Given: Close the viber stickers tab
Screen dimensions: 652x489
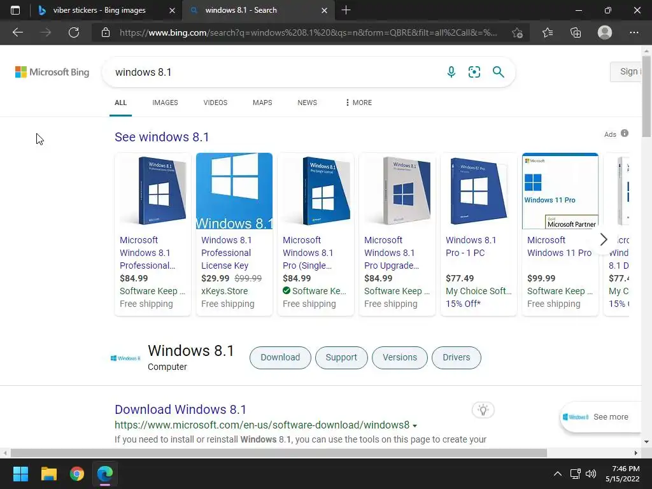Looking at the screenshot, I should point(172,10).
